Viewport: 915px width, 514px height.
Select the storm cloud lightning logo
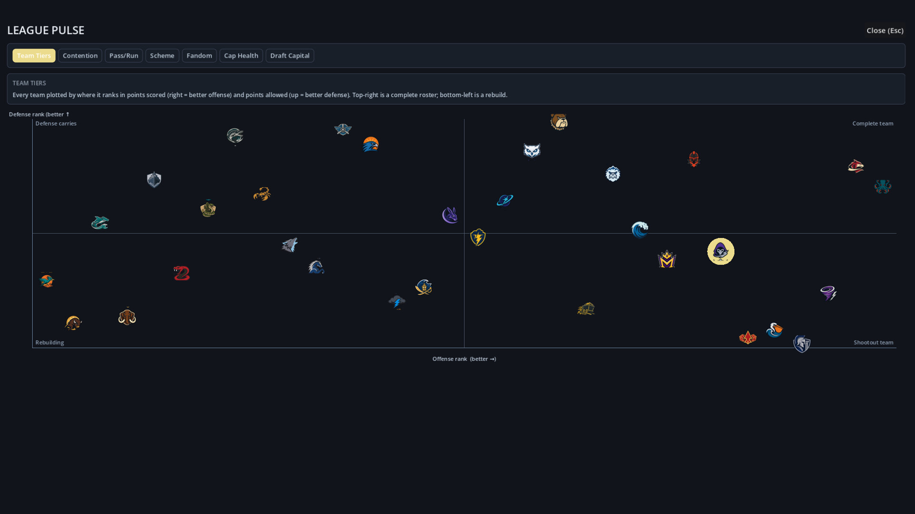point(397,302)
